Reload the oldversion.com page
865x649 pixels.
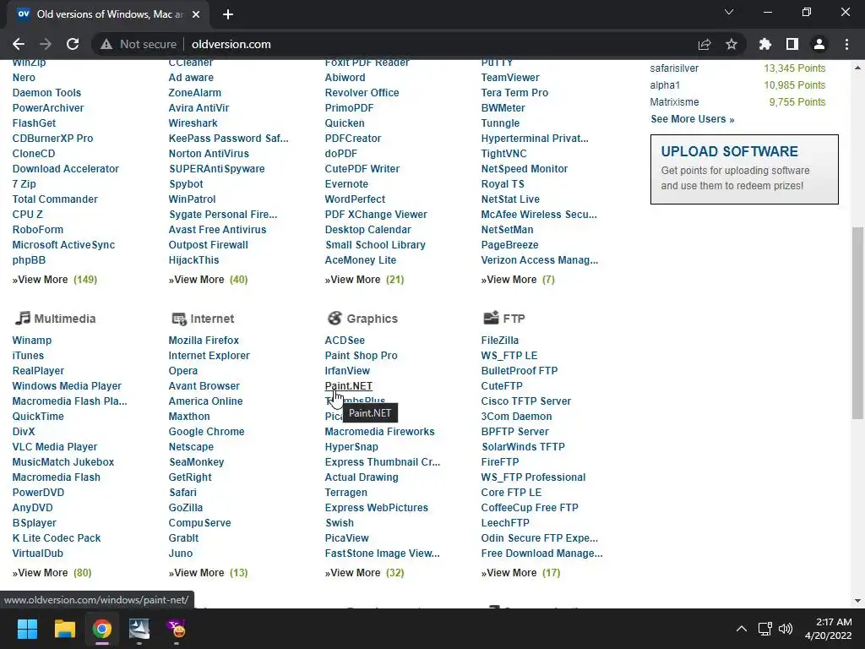pos(73,44)
